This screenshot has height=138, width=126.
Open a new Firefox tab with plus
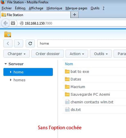click(74, 15)
